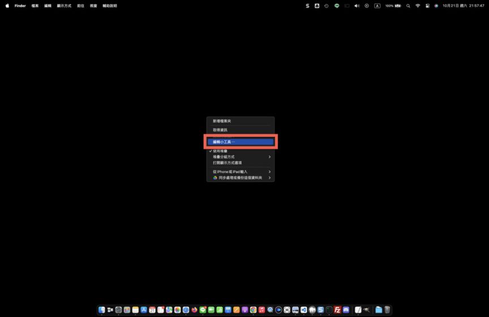489x317 pixels.
Task: Open Photos from the Dock
Action: coord(178,310)
